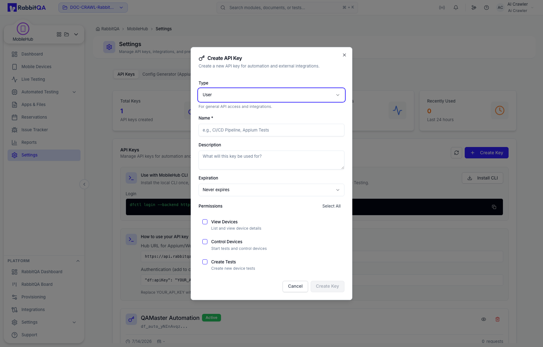Open Provisioning

pyautogui.click(x=44, y=297)
